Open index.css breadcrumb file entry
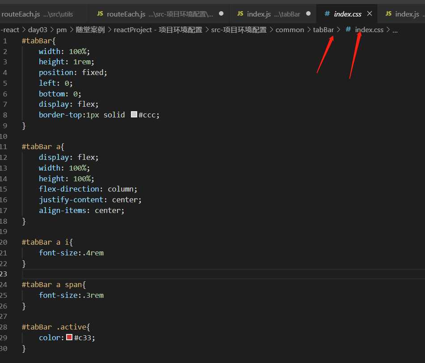 coord(369,30)
